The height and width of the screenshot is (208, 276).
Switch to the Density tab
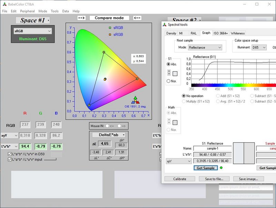[171, 33]
